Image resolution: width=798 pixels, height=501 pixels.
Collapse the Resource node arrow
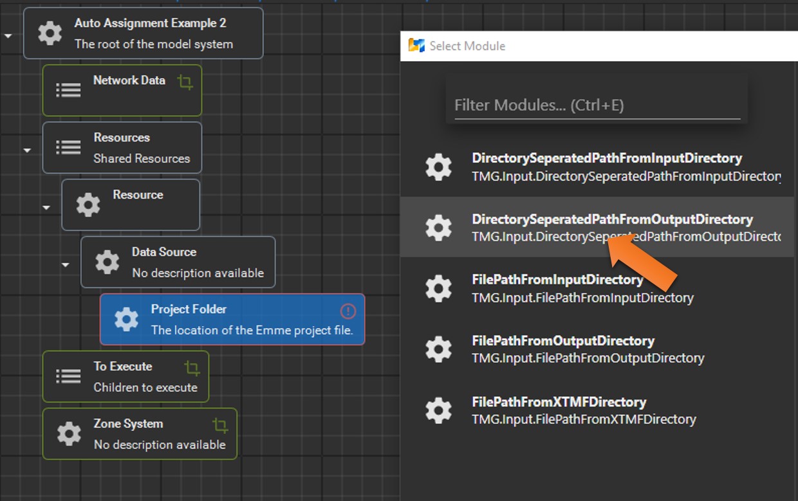coord(46,207)
